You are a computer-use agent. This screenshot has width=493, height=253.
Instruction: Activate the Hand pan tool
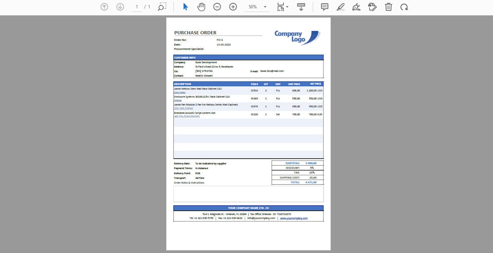pyautogui.click(x=201, y=7)
